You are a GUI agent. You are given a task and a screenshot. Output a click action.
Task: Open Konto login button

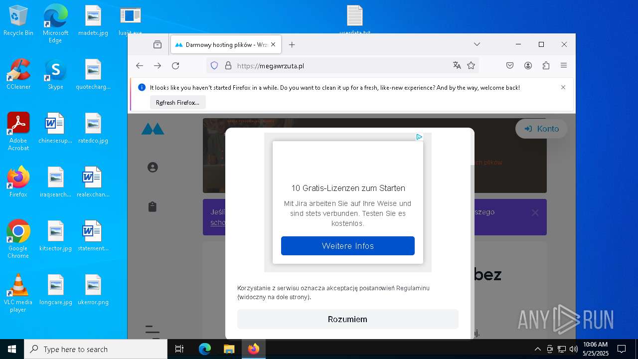coord(541,129)
